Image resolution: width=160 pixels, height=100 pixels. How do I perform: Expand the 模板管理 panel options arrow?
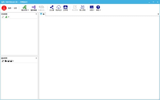coord(36,58)
